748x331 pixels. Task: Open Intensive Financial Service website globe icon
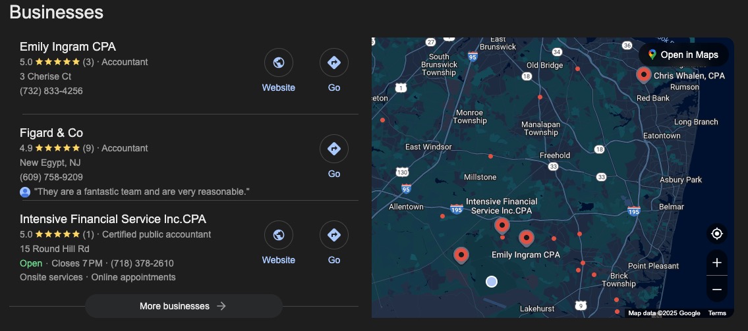click(278, 235)
